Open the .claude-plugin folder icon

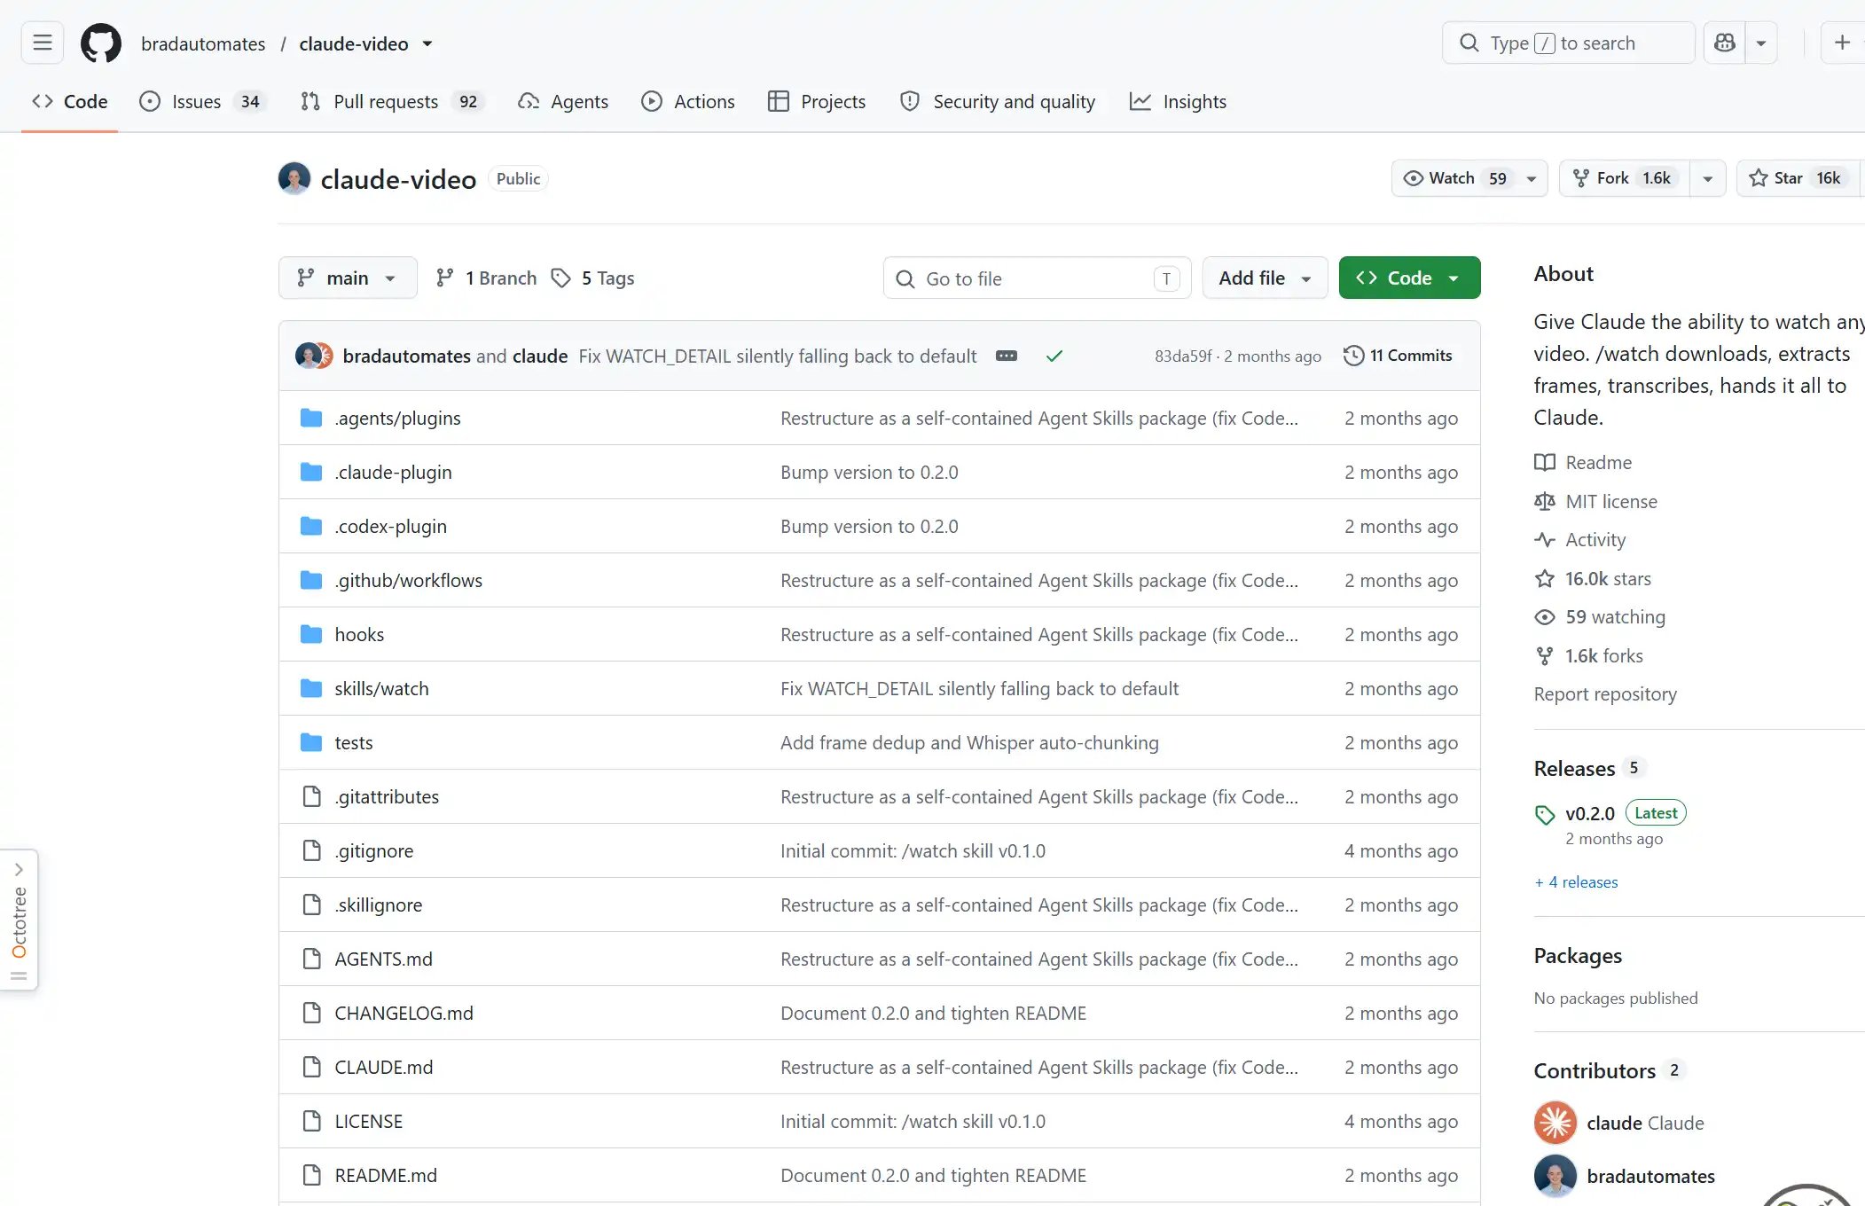311,472
